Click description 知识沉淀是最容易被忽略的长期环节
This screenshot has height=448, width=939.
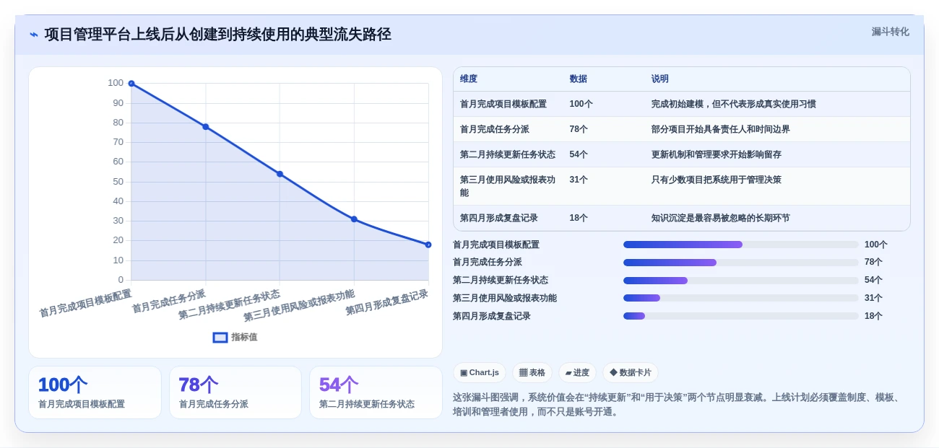click(x=720, y=218)
